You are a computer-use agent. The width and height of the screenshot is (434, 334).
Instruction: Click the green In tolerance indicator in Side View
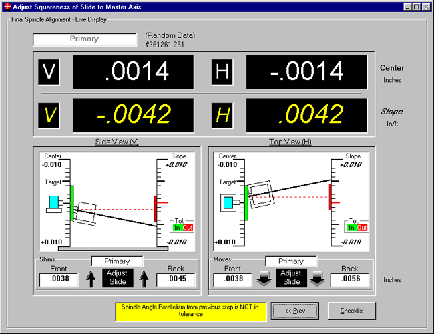[x=178, y=228]
